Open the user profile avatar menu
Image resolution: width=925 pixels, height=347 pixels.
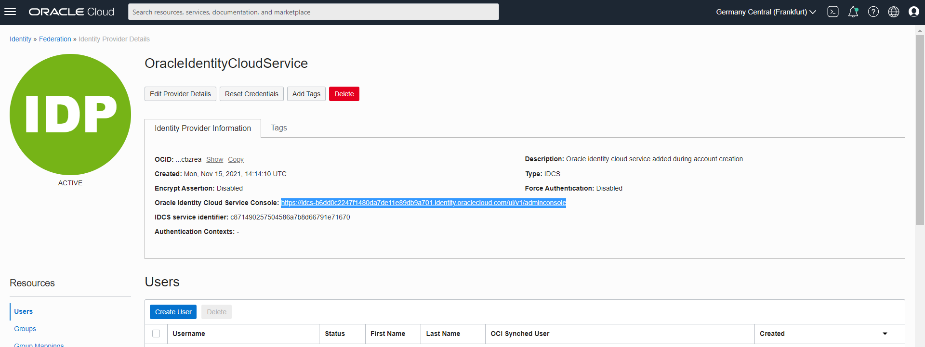pyautogui.click(x=914, y=12)
